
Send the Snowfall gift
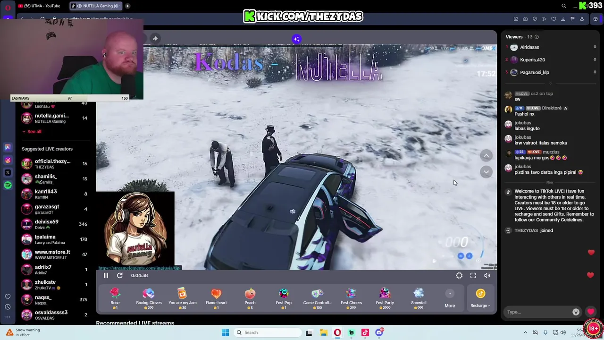pyautogui.click(x=419, y=298)
